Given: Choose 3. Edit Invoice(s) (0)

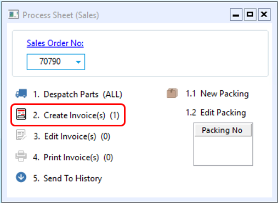Looking at the screenshot, I should point(72,136).
